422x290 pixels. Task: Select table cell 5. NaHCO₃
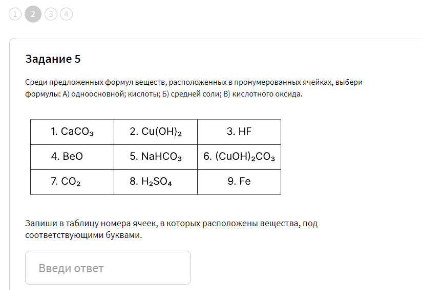156,157
